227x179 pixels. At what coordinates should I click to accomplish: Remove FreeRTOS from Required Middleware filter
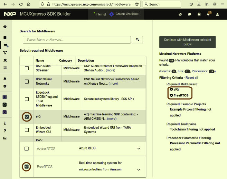[x=171, y=95]
